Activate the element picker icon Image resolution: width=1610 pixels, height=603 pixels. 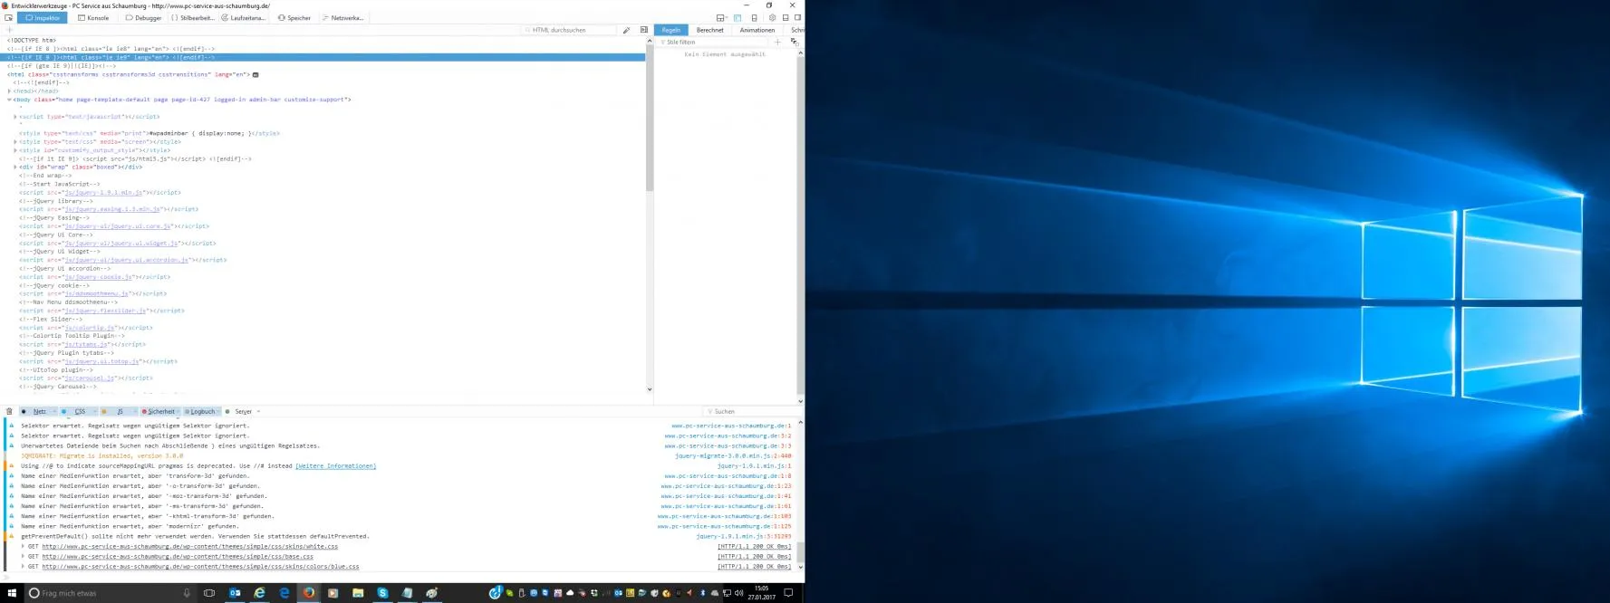[9, 18]
